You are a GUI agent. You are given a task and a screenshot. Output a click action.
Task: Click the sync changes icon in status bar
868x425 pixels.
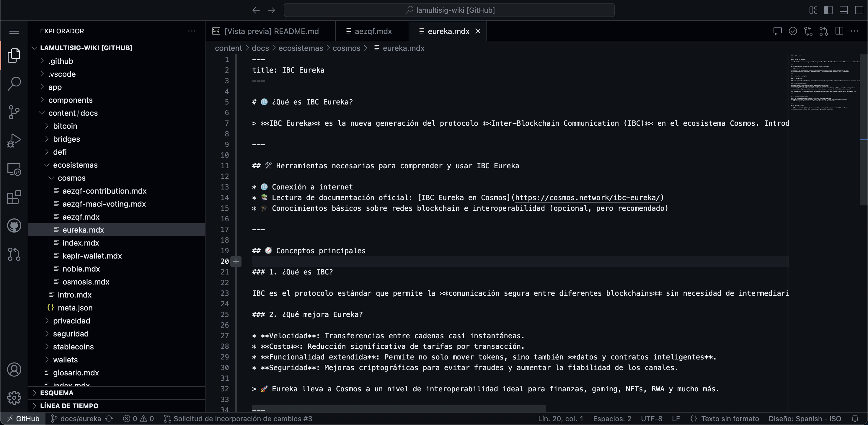click(109, 419)
